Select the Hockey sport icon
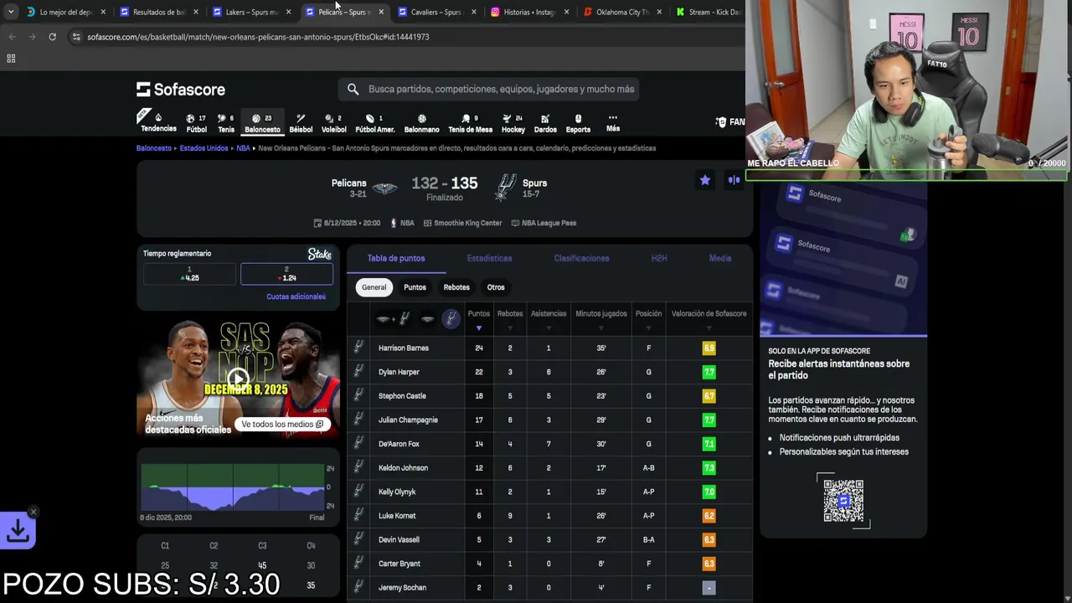The height and width of the screenshot is (603, 1072). pos(513,123)
